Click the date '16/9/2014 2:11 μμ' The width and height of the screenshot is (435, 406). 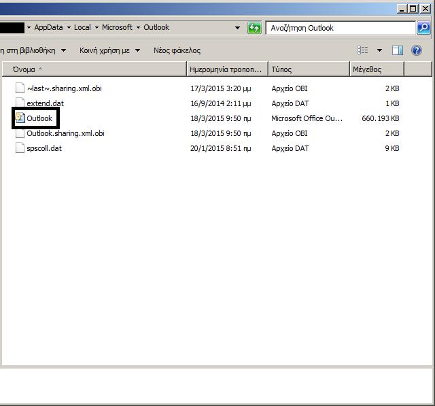[220, 103]
